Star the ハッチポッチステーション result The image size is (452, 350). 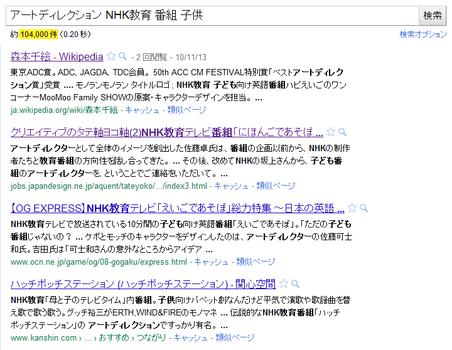(x=284, y=284)
